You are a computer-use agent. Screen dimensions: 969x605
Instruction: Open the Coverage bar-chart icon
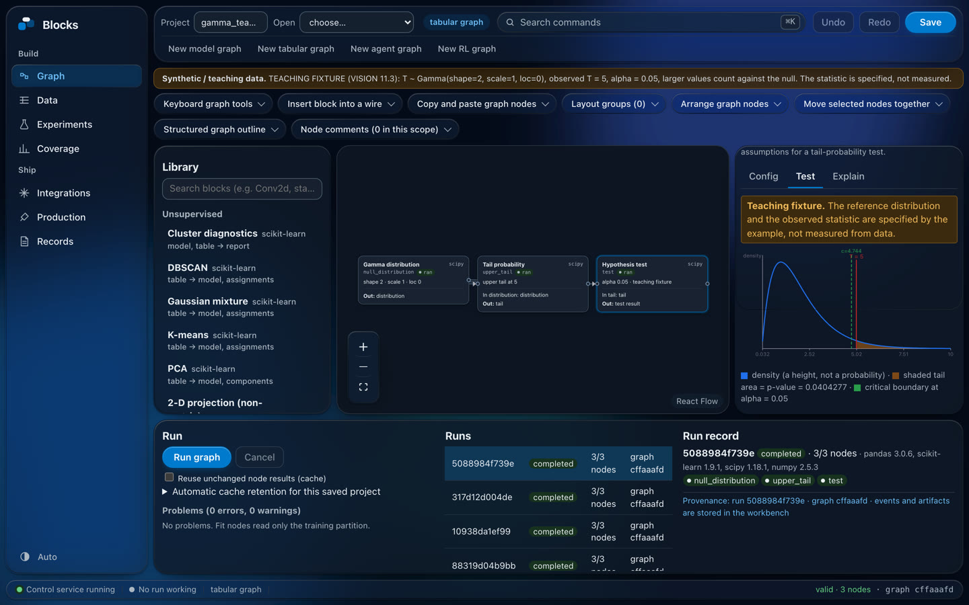[24, 149]
